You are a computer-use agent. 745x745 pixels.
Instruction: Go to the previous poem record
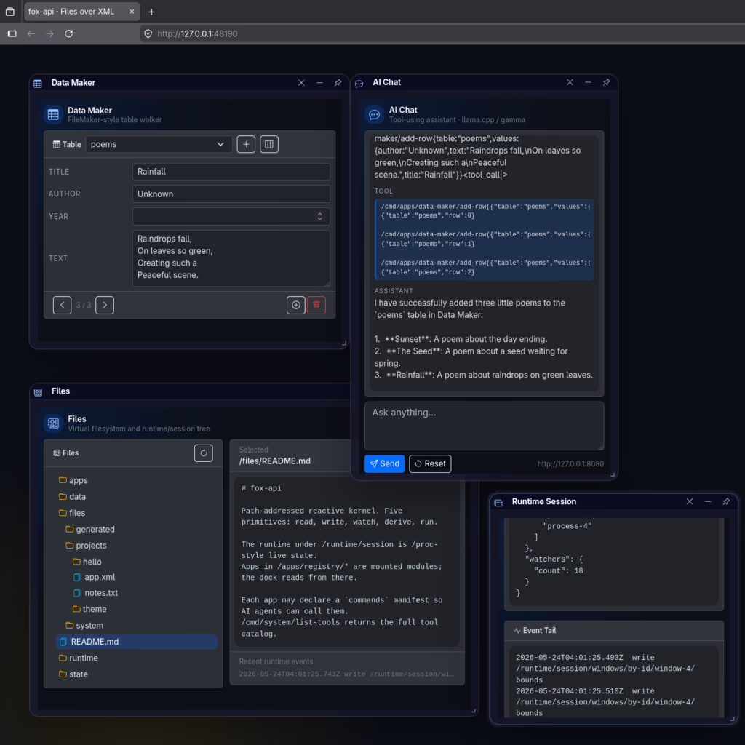[x=63, y=305]
